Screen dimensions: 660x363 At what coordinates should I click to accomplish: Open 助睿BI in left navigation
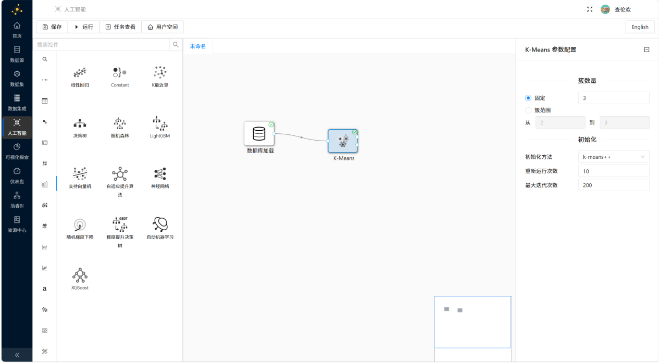17,199
